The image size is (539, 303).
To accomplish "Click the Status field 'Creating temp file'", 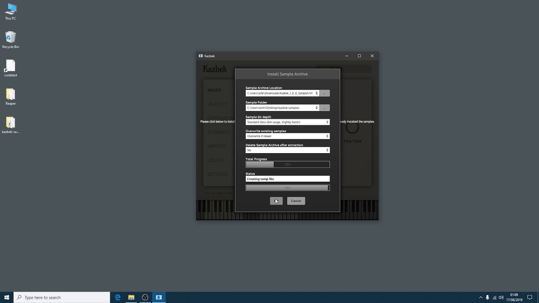I will 288,179.
